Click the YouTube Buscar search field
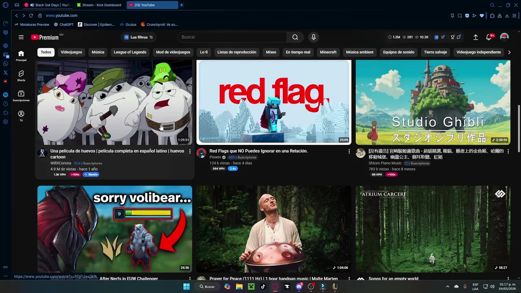Image resolution: width=521 pixels, height=293 pixels. coord(232,37)
